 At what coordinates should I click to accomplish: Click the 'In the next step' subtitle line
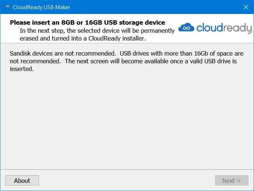(x=97, y=31)
